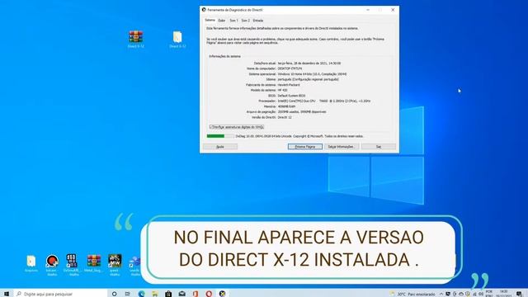This screenshot has width=528, height=297.
Task: Select the WinRAR Direct X-12 archive icon
Action: (x=135, y=39)
